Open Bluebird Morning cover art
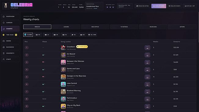199x112 pixels. tap(63, 91)
